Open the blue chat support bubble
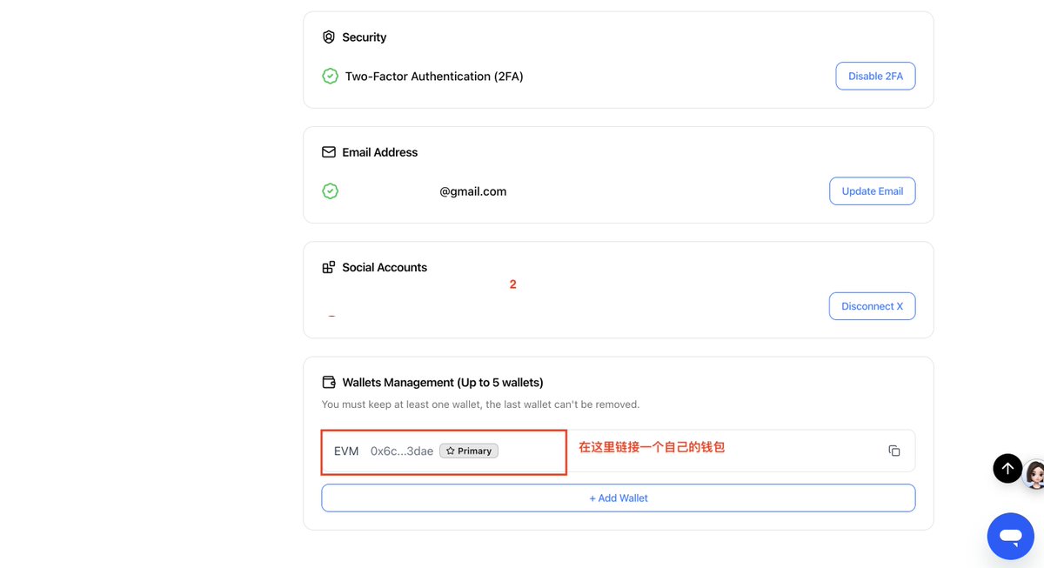Viewport: 1044px width, 568px height. pyautogui.click(x=1010, y=536)
